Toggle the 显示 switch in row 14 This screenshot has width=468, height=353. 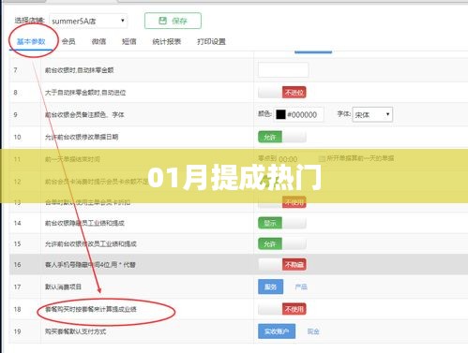pyautogui.click(x=282, y=223)
